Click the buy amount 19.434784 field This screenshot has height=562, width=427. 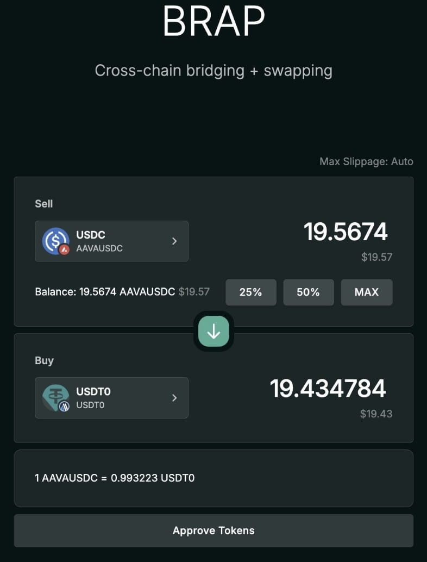tap(328, 389)
